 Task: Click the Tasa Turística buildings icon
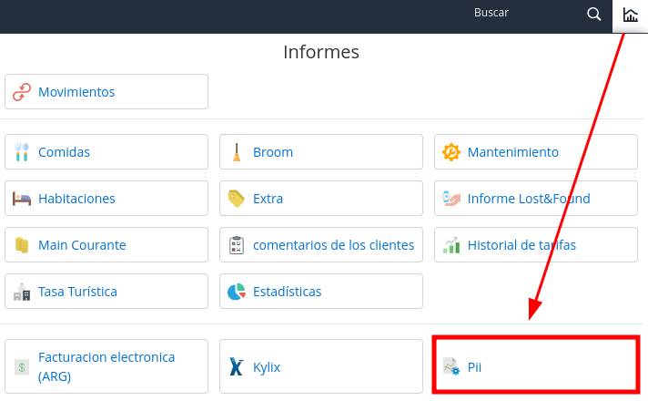(x=22, y=292)
